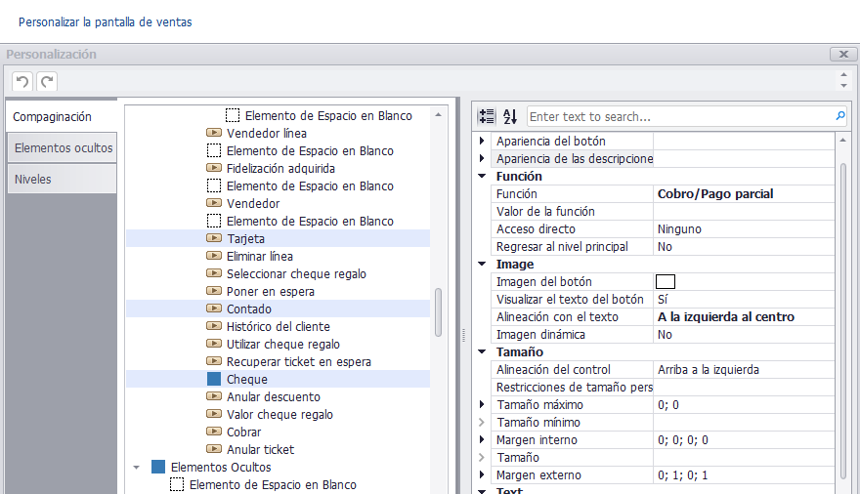Expand the Tamaño máximo property
The width and height of the screenshot is (860, 494).
pyautogui.click(x=482, y=405)
